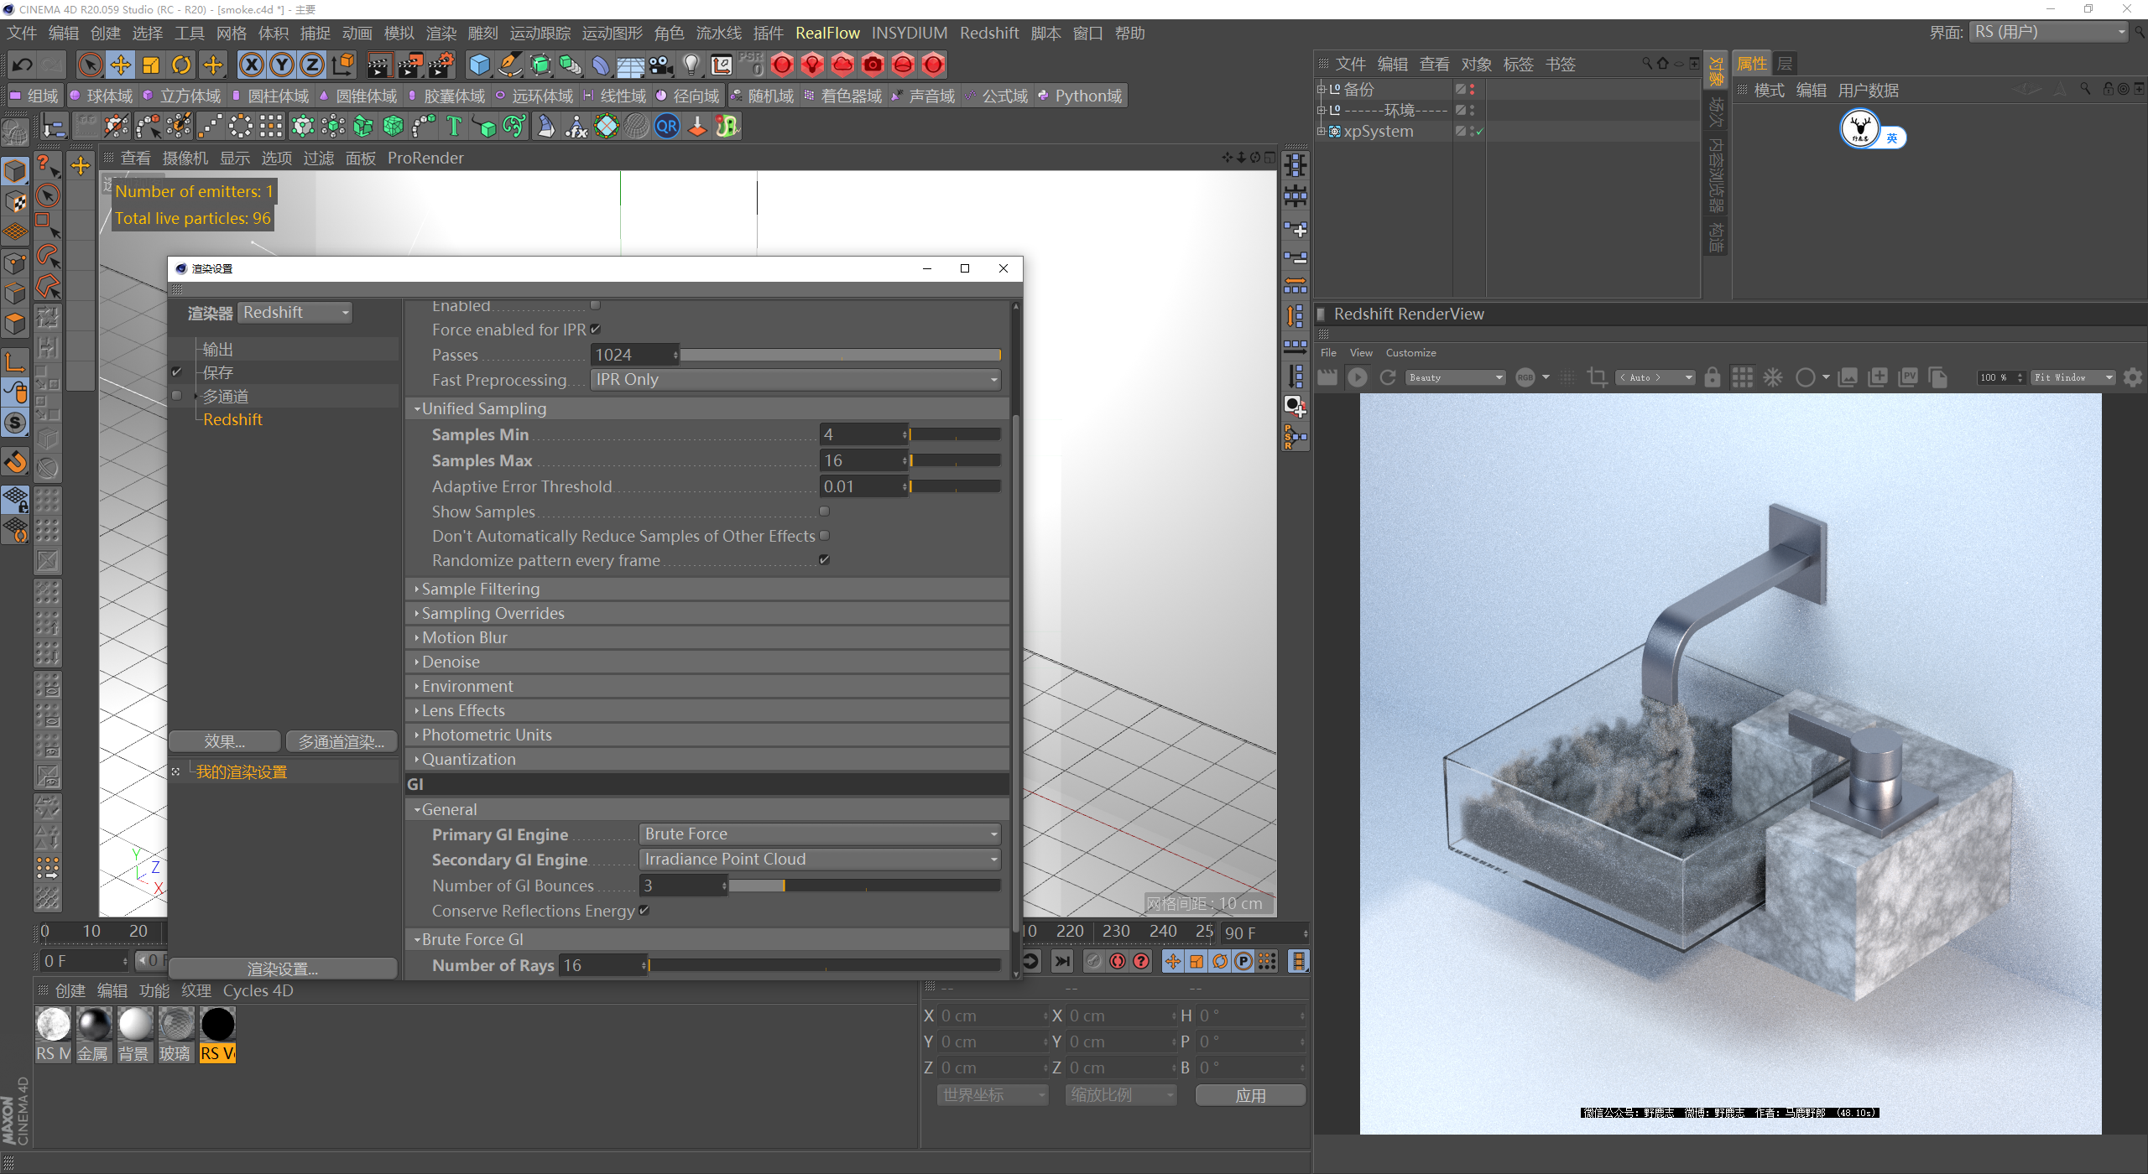Select the Move tool icon

pyautogui.click(x=121, y=65)
